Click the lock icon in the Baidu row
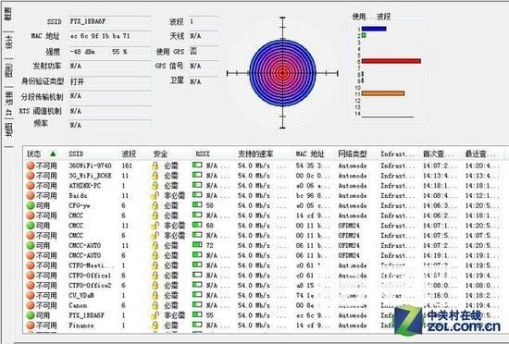The height and width of the screenshot is (344, 509). point(155,196)
